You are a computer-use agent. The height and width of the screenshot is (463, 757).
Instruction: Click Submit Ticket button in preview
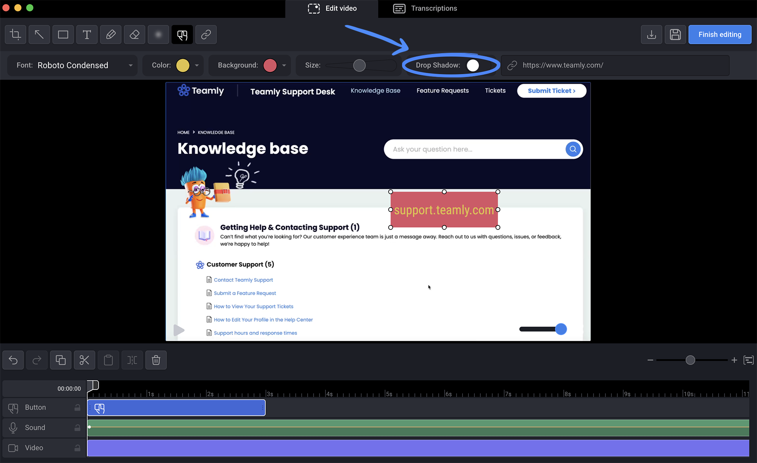(x=552, y=91)
